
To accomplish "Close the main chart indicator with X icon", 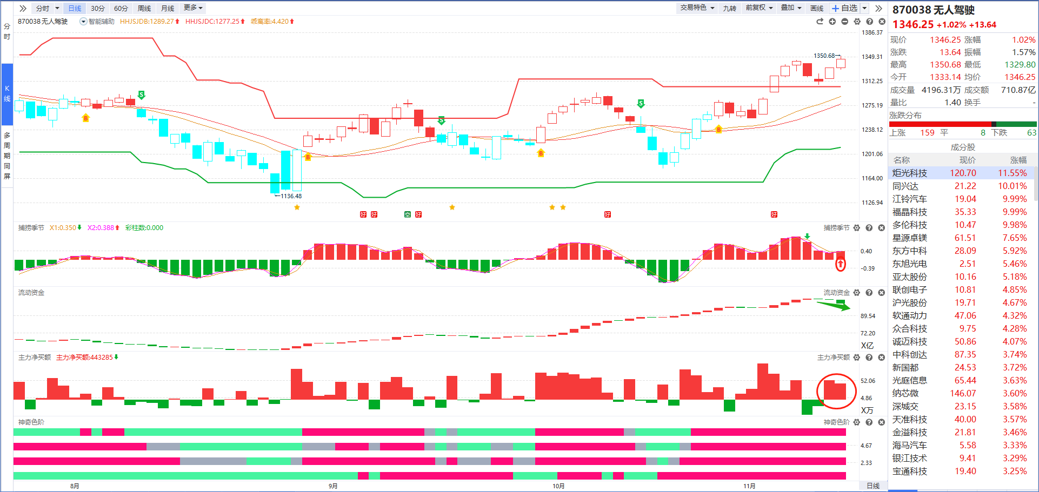I will pyautogui.click(x=882, y=22).
